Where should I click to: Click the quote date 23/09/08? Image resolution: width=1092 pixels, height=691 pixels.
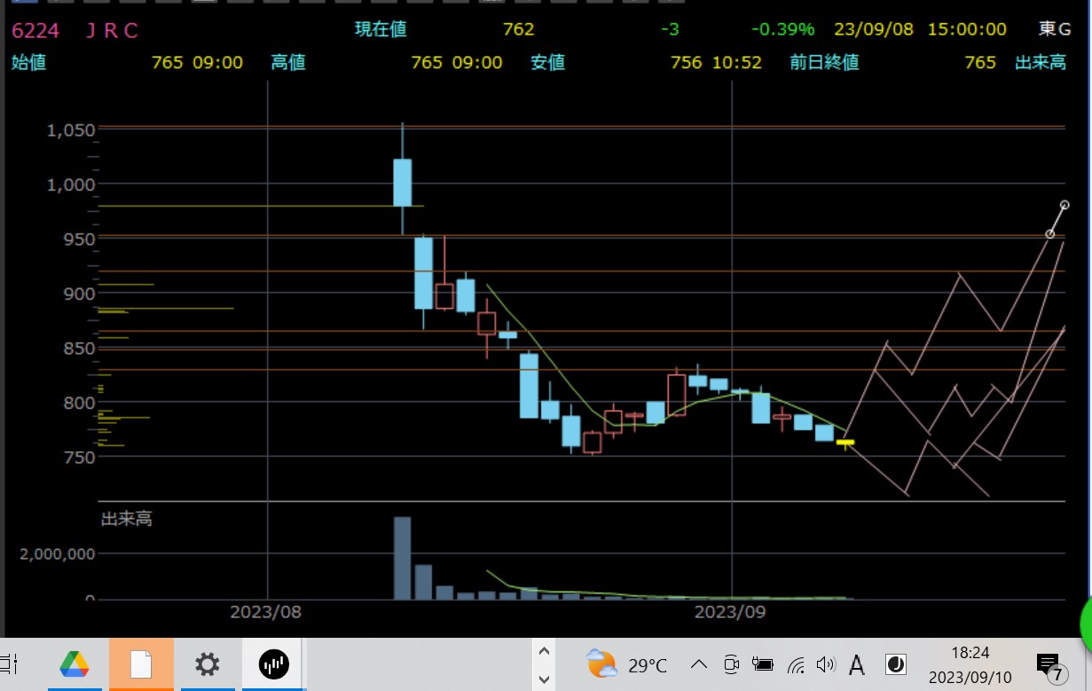(874, 29)
